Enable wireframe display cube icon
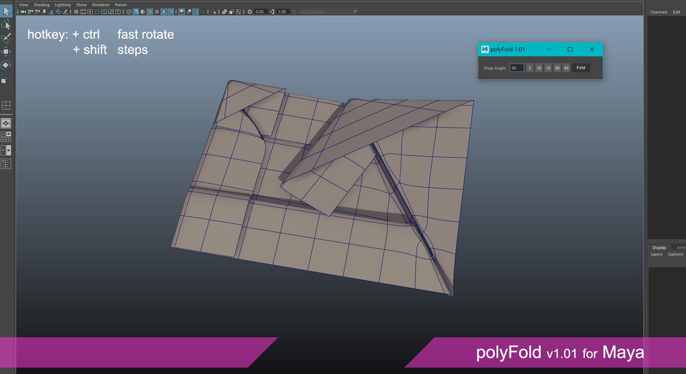Screen dimensions: 686x374 [x=129, y=12]
